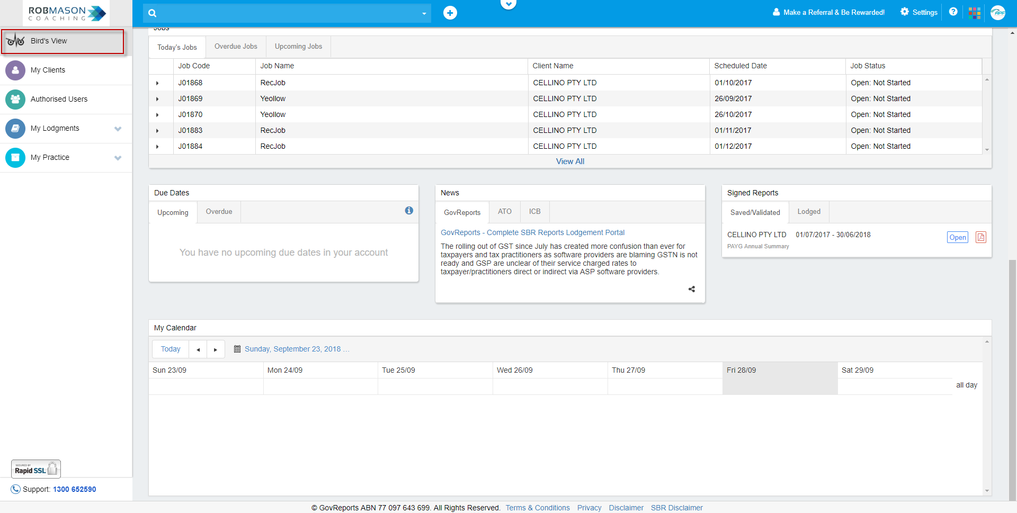Click Scheduled Date column header

(x=777, y=66)
